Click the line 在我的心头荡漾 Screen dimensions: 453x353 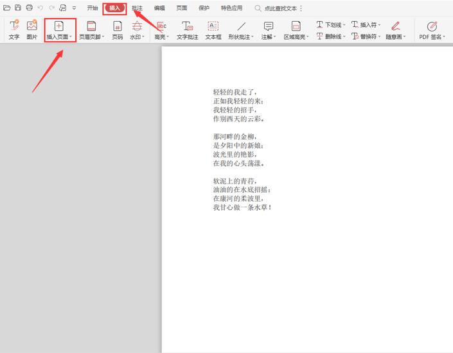coord(238,164)
